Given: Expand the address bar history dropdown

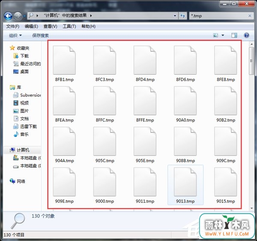Looking at the screenshot, I should 175,16.
